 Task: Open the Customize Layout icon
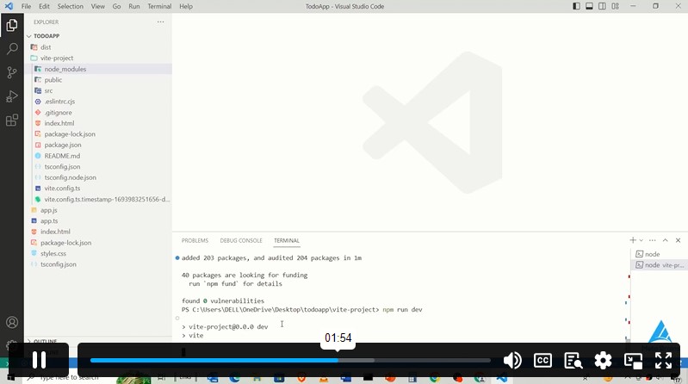615,6
